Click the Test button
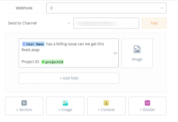This screenshot has width=178, height=122. pos(154,23)
